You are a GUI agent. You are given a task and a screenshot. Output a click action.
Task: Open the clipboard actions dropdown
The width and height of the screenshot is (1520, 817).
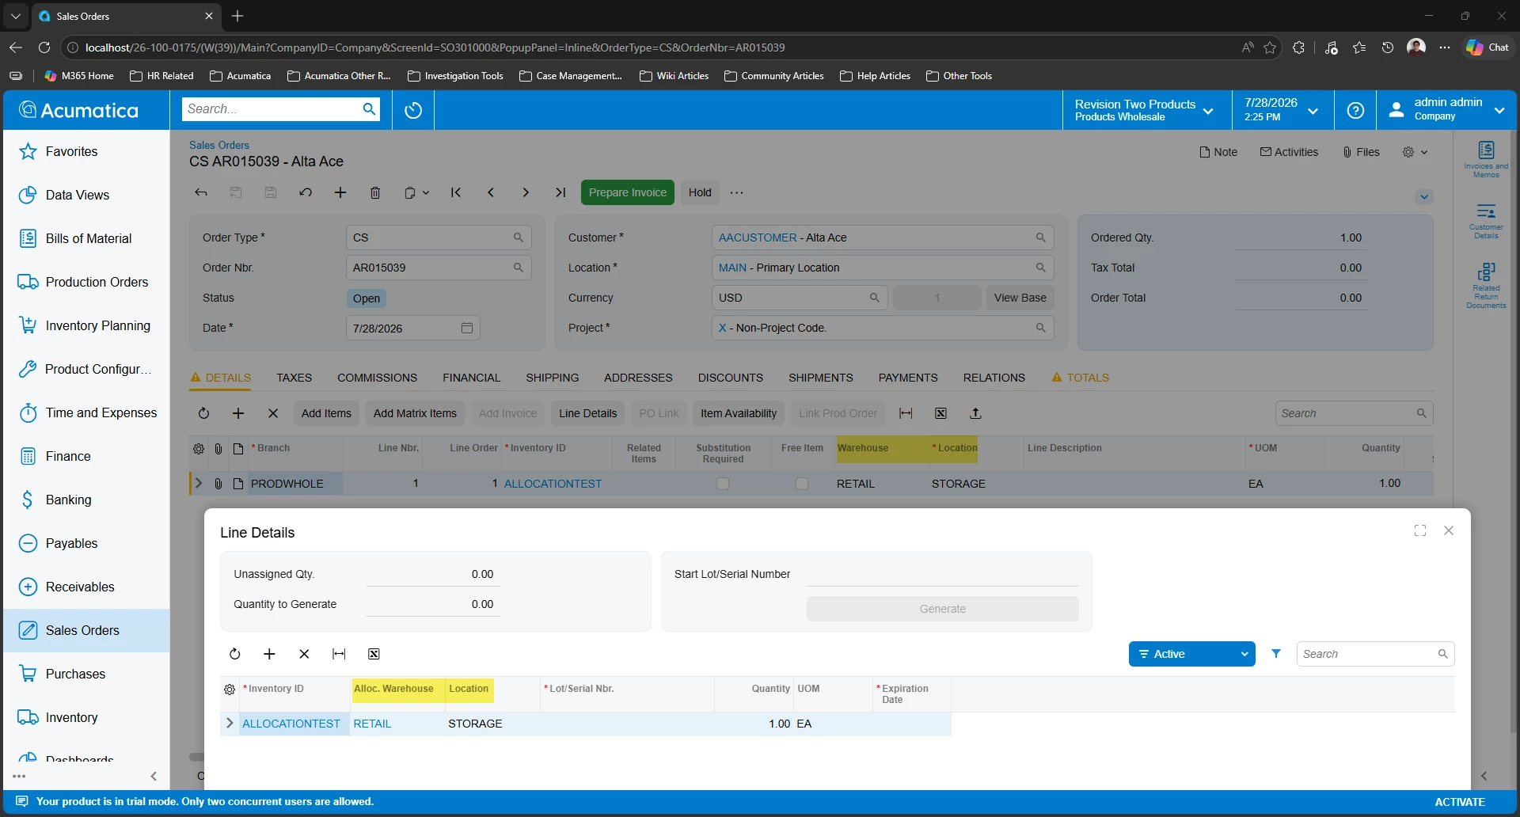(x=416, y=192)
